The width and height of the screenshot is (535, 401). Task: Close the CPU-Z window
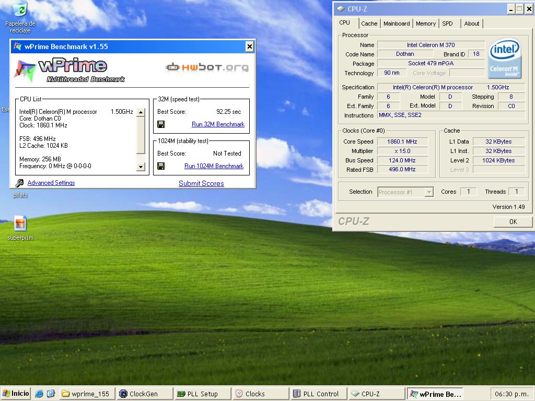pyautogui.click(x=529, y=9)
